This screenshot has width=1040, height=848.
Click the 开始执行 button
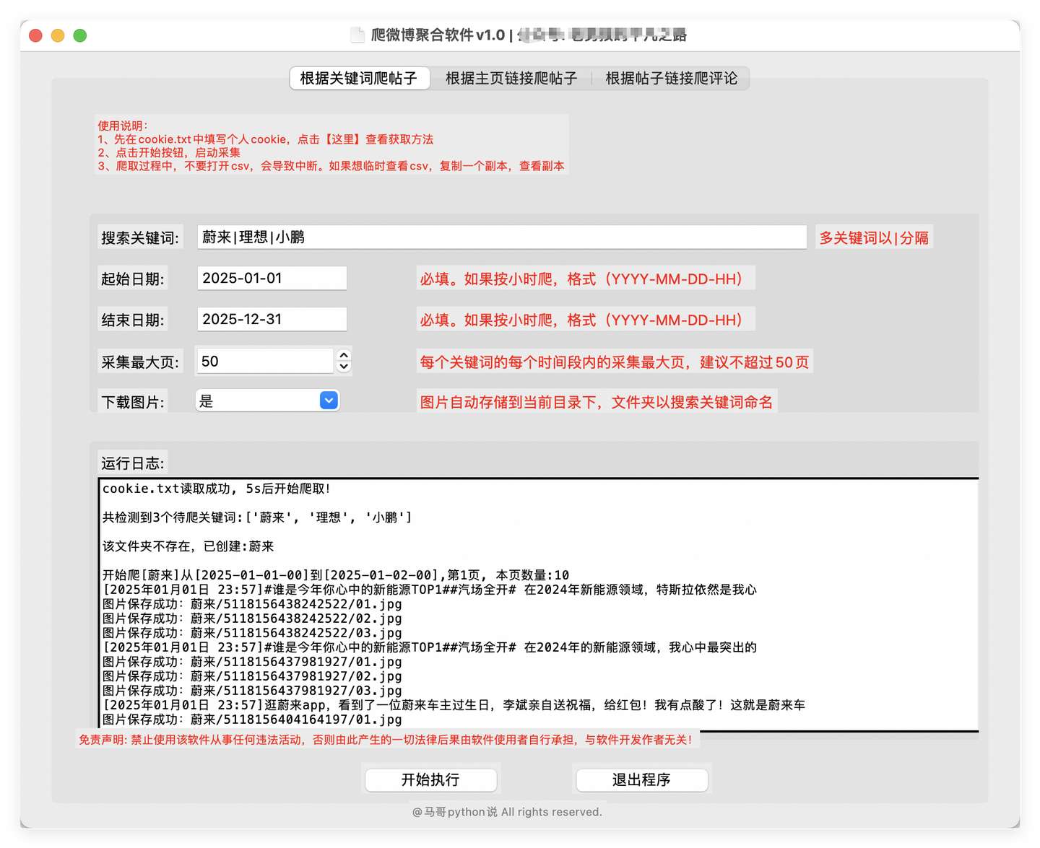pyautogui.click(x=430, y=780)
